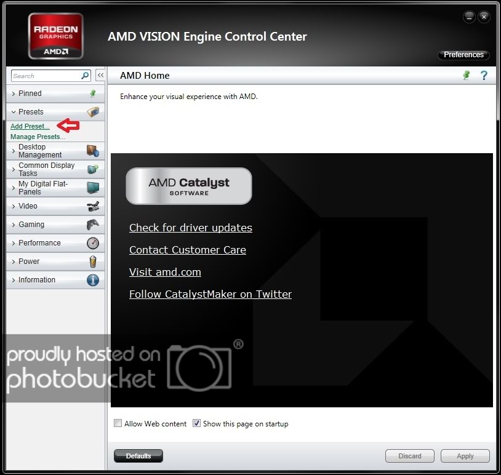Click the Add Preset... link
This screenshot has height=475, width=501.
click(x=30, y=126)
